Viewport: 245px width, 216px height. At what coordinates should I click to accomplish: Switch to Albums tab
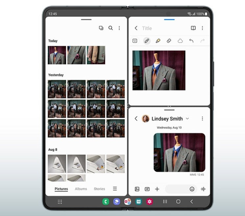tap(81, 189)
